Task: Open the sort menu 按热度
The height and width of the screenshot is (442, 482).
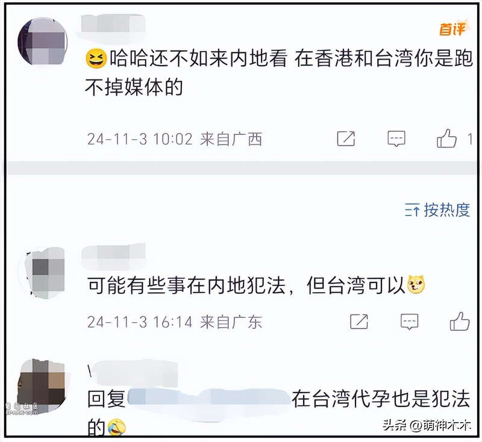Action: [x=437, y=210]
